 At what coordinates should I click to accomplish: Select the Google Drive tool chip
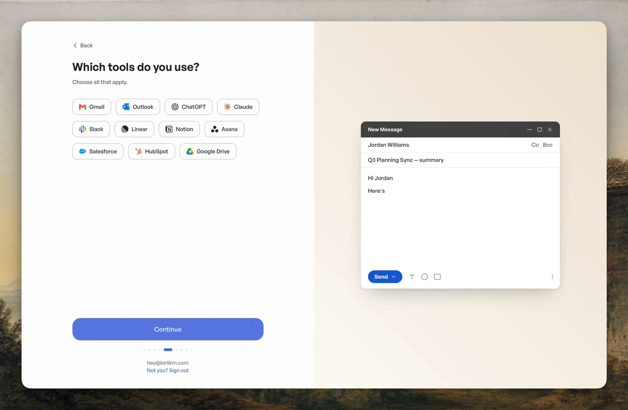coord(208,151)
